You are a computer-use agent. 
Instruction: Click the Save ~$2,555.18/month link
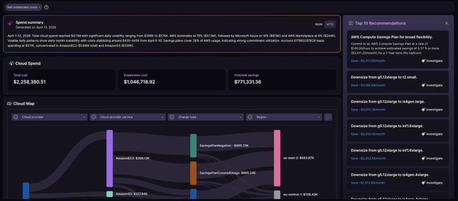click(368, 134)
